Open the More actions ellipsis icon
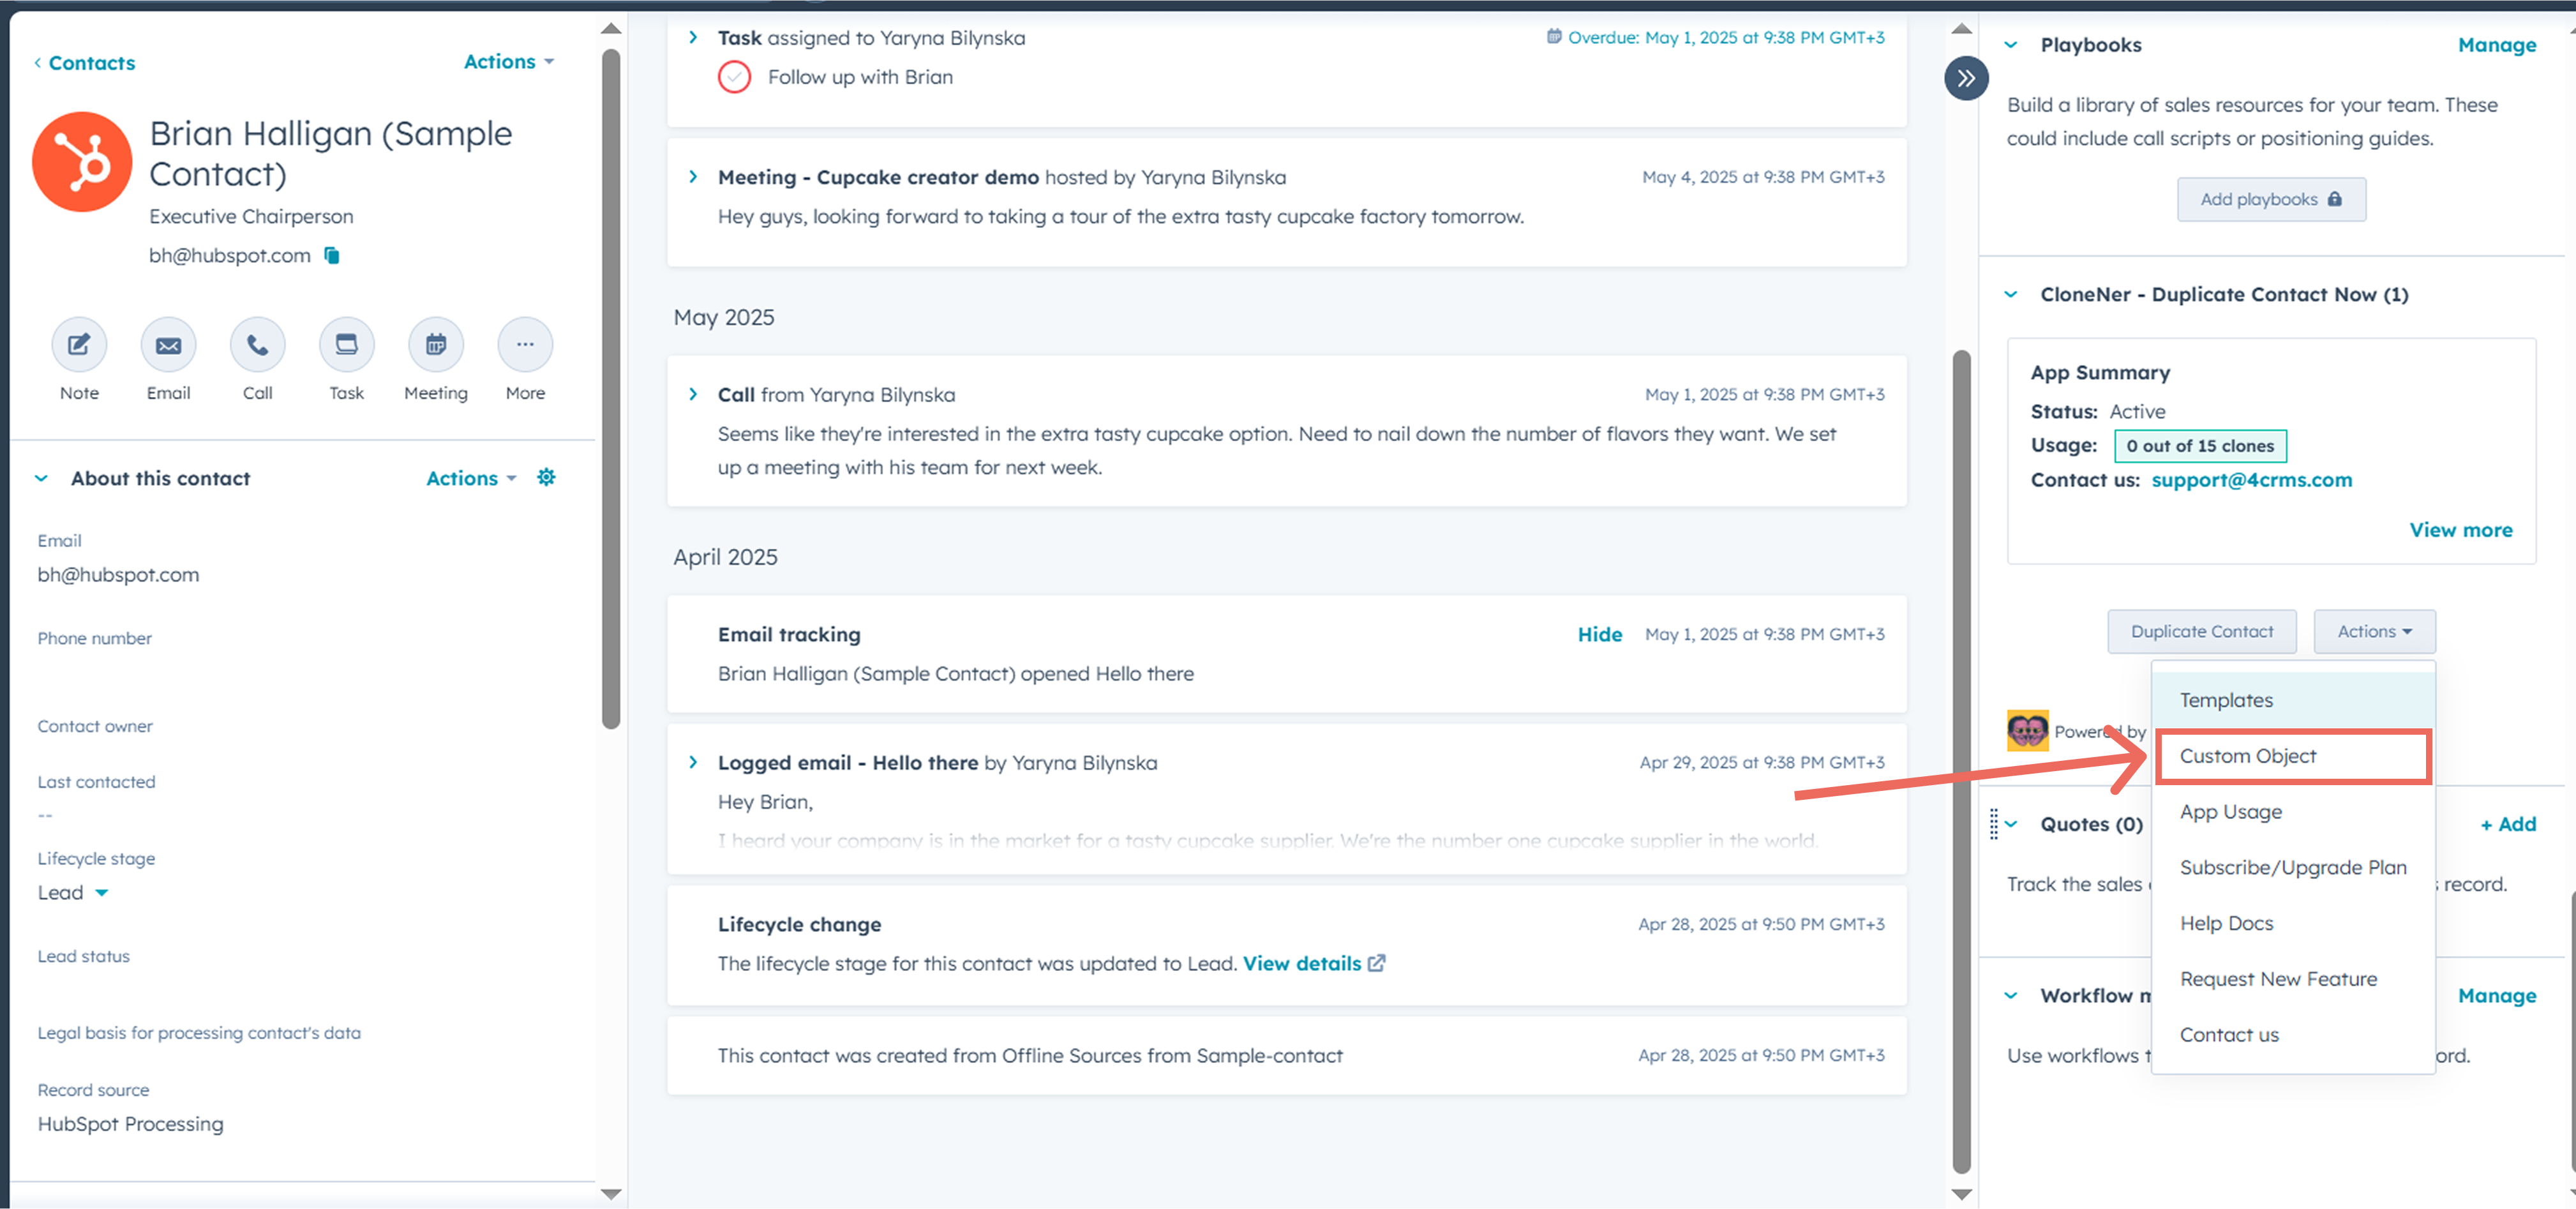The image size is (2576, 1209). [525, 345]
